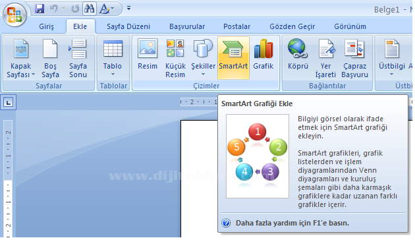Expand the Undo history dropdown arrow
415x240 pixels.
(x=63, y=9)
